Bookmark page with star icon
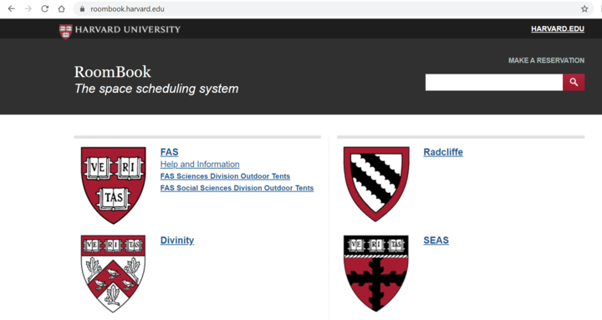 584,9
